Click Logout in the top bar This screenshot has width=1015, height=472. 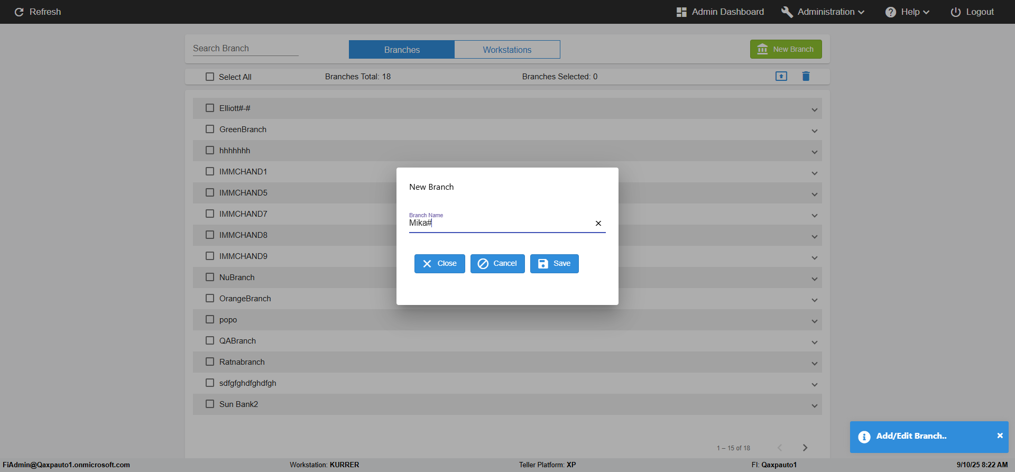pos(972,12)
